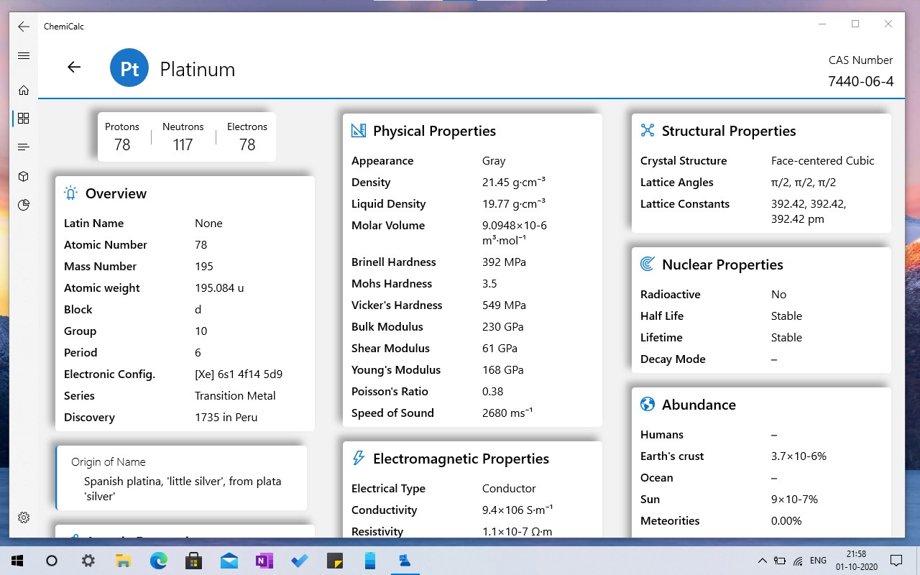920x575 pixels.
Task: Click the title bar back arrow
Action: pos(24,27)
